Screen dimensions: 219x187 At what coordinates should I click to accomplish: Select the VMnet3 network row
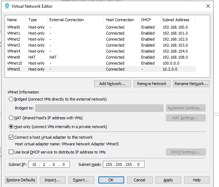[x=101, y=45]
